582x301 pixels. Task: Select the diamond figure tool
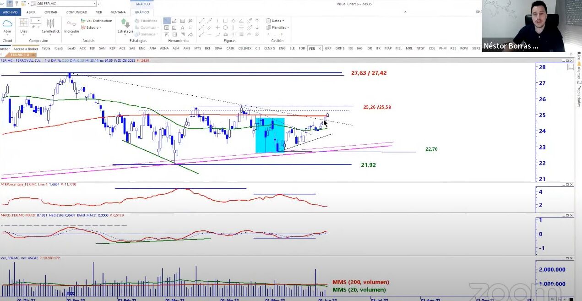coord(234,21)
